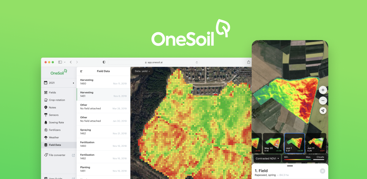The height and width of the screenshot is (179, 367).
Task: Click the locate me arrow button
Action: [x=323, y=111]
